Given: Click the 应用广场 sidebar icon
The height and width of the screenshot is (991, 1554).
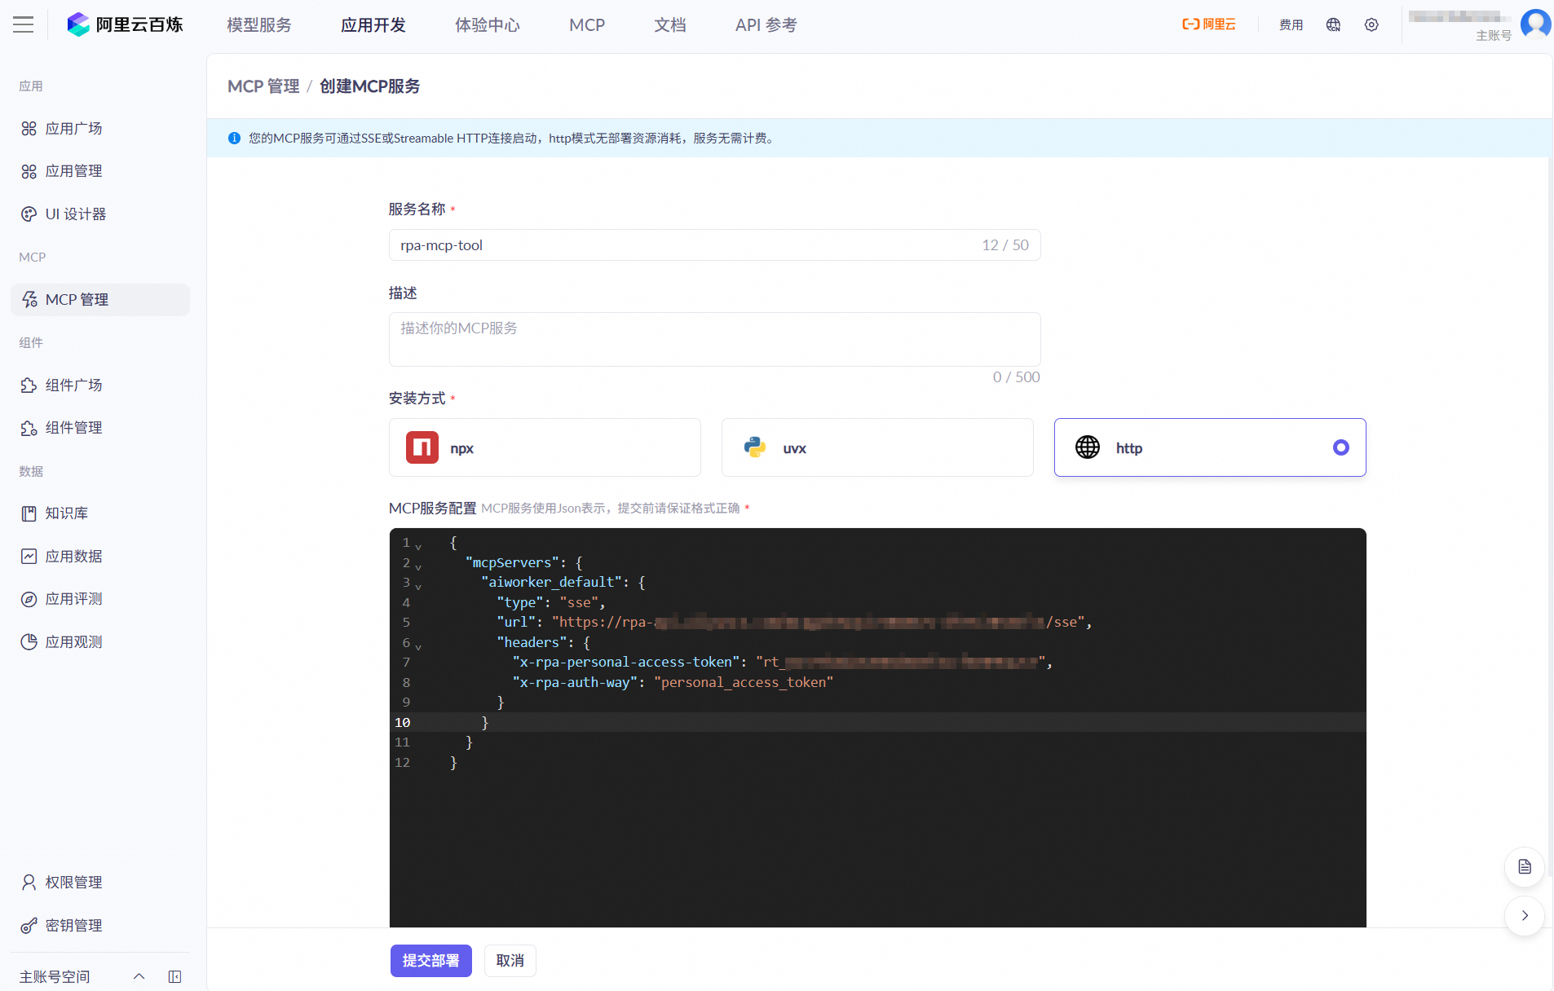Looking at the screenshot, I should (29, 129).
